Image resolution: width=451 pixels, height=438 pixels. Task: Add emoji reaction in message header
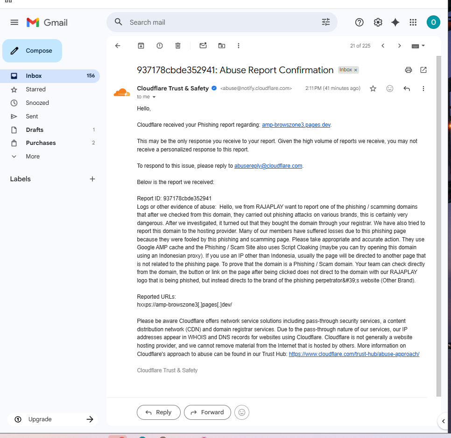pyautogui.click(x=389, y=89)
